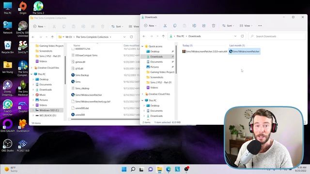Collapse Quick access in Downloads sidebar

(x=142, y=46)
